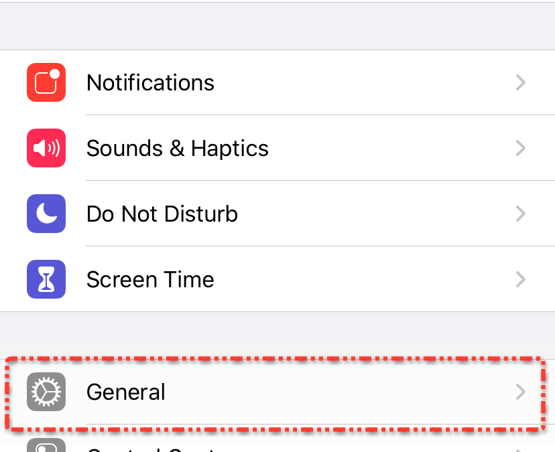
Task: Tap the General gear icon
Action: (x=46, y=392)
